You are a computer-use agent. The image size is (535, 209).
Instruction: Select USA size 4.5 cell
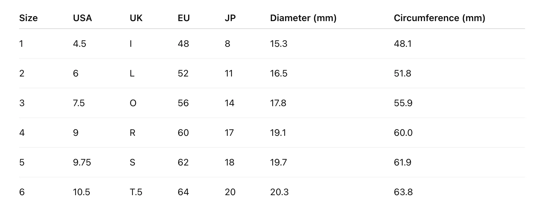coord(80,44)
